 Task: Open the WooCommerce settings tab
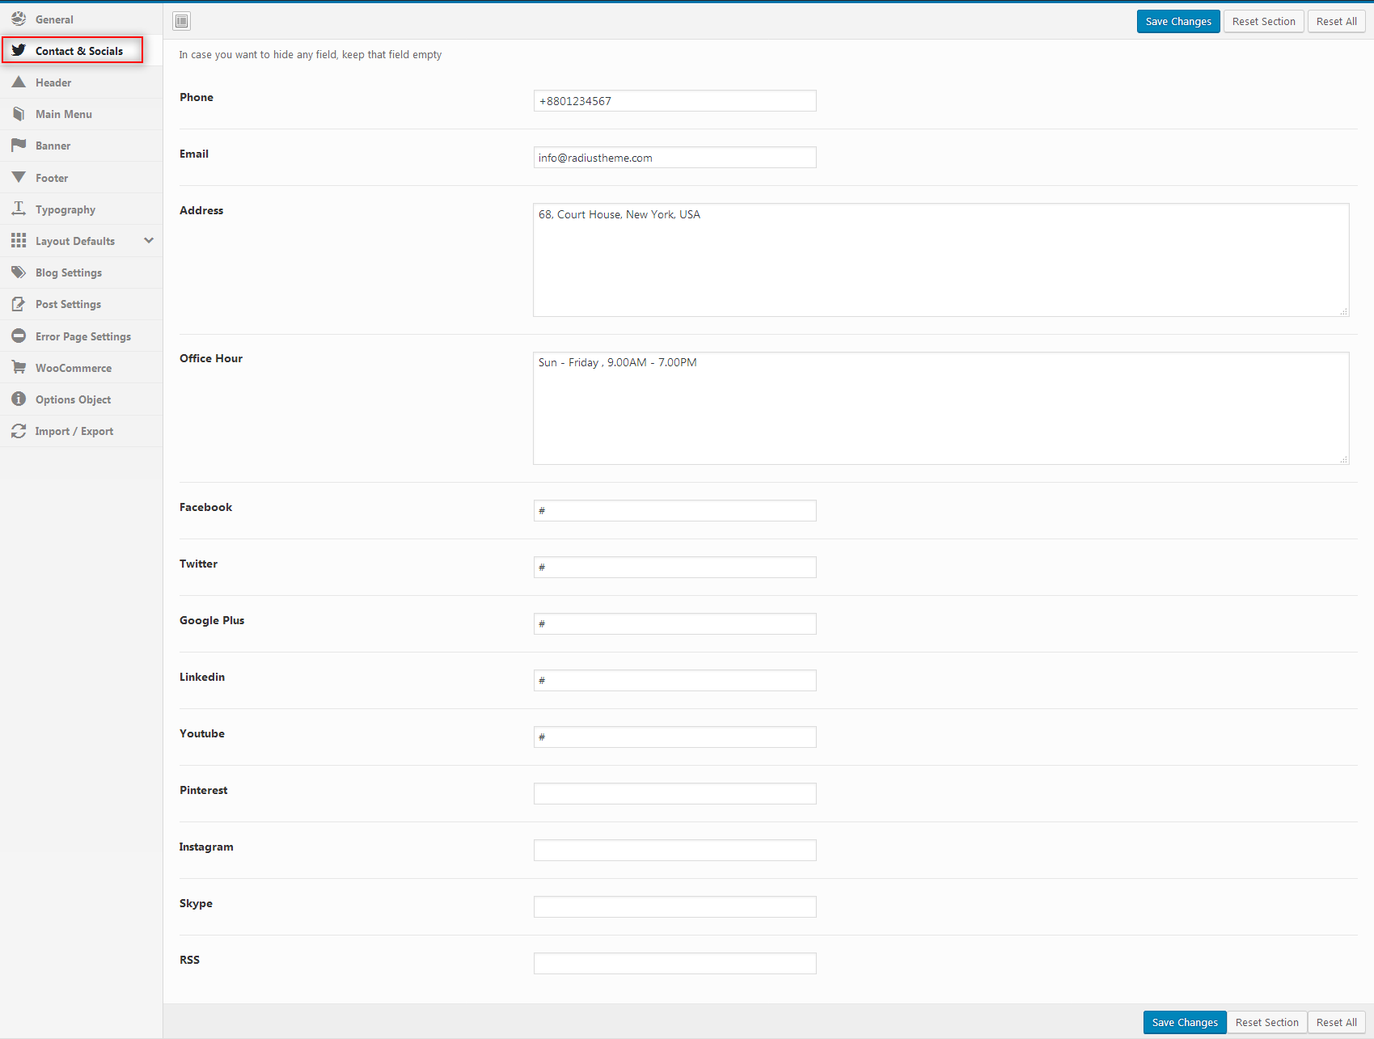point(81,368)
